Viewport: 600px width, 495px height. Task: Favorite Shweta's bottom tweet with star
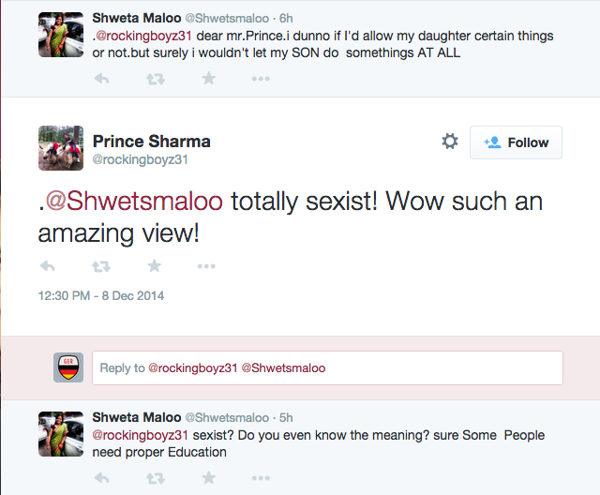click(208, 478)
